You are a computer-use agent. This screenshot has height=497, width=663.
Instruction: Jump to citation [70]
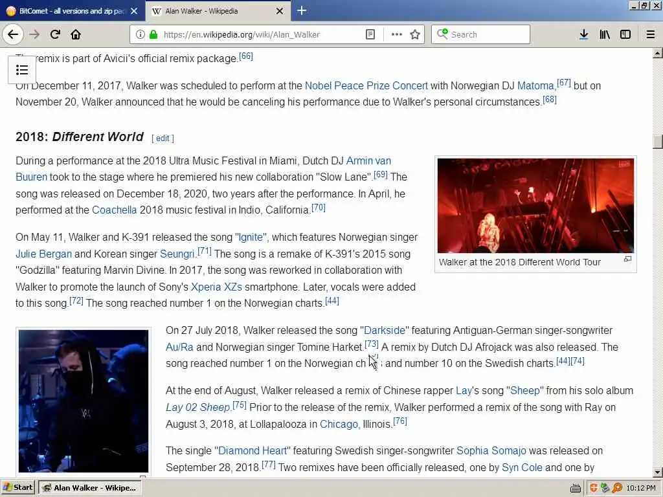[x=319, y=208]
